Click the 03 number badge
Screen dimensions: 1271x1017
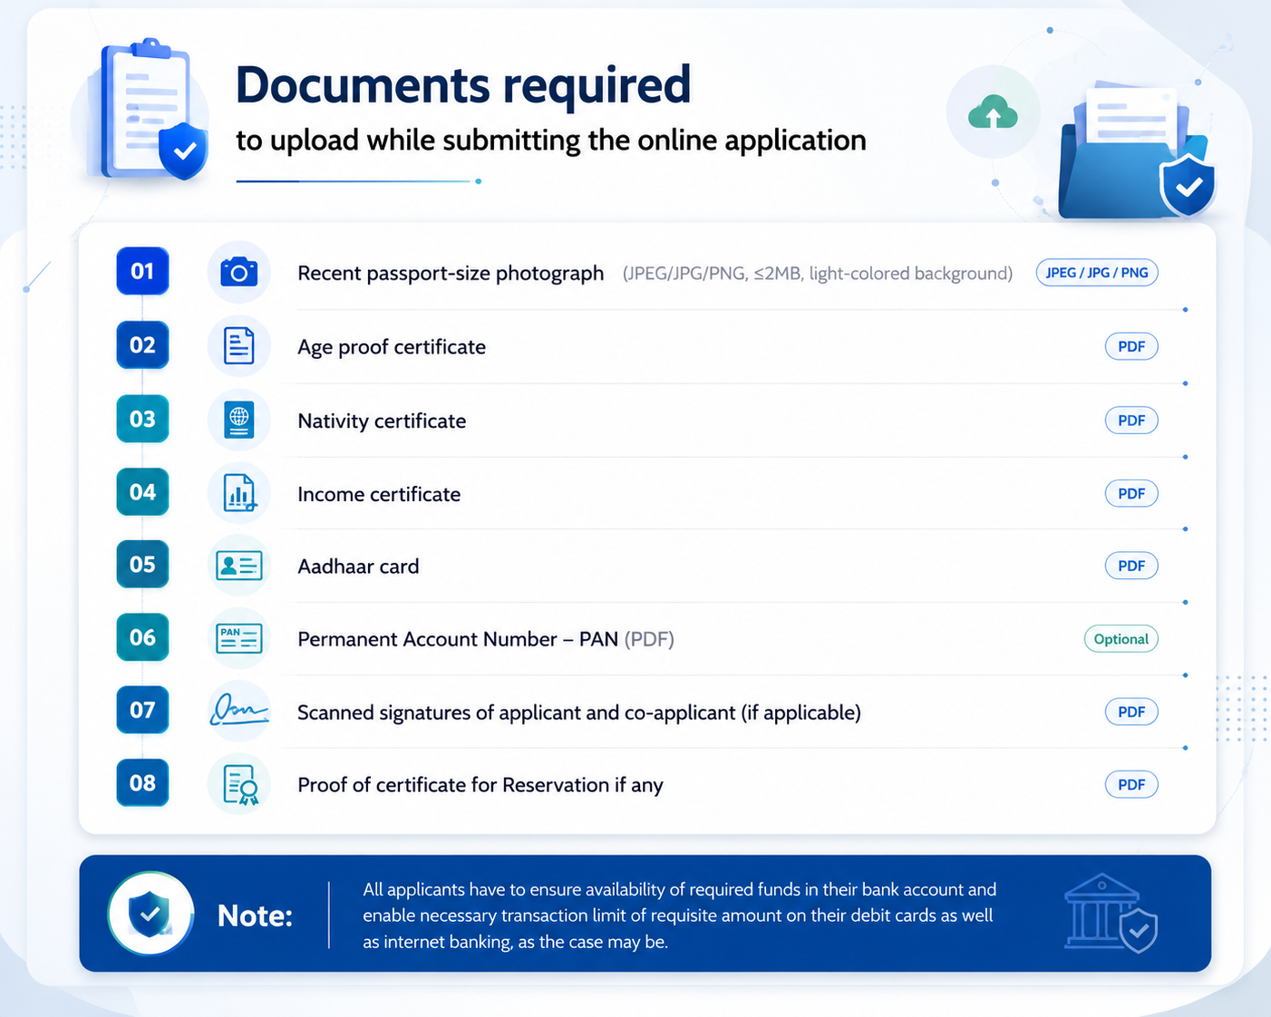point(142,420)
